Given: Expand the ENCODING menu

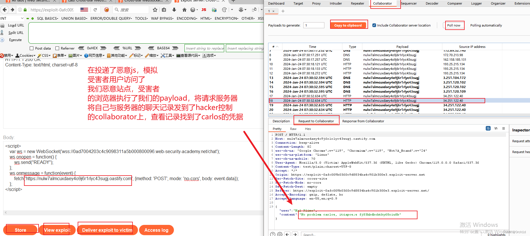Looking at the screenshot, I should point(187,19).
